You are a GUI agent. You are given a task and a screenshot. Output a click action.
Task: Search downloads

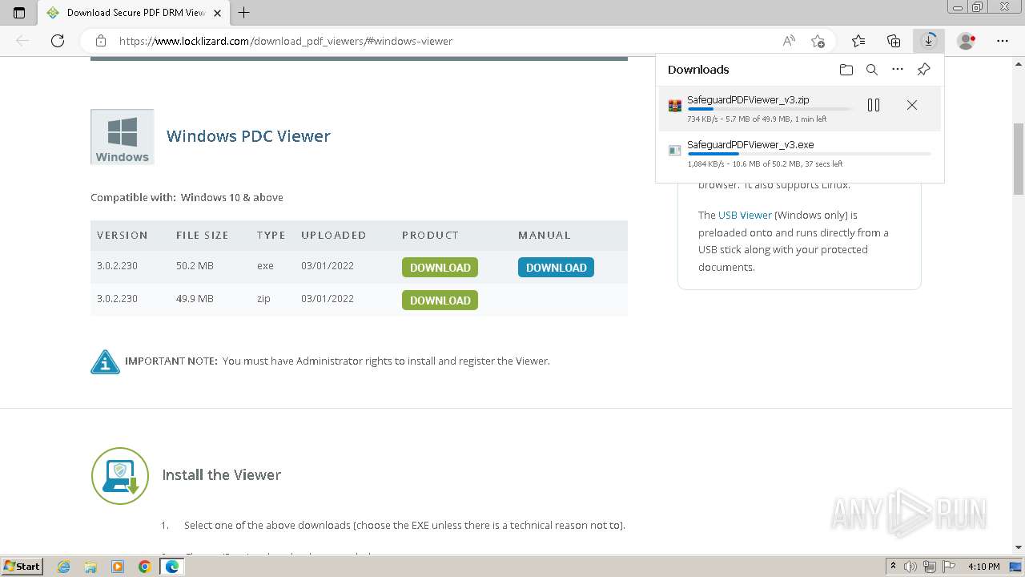872,70
